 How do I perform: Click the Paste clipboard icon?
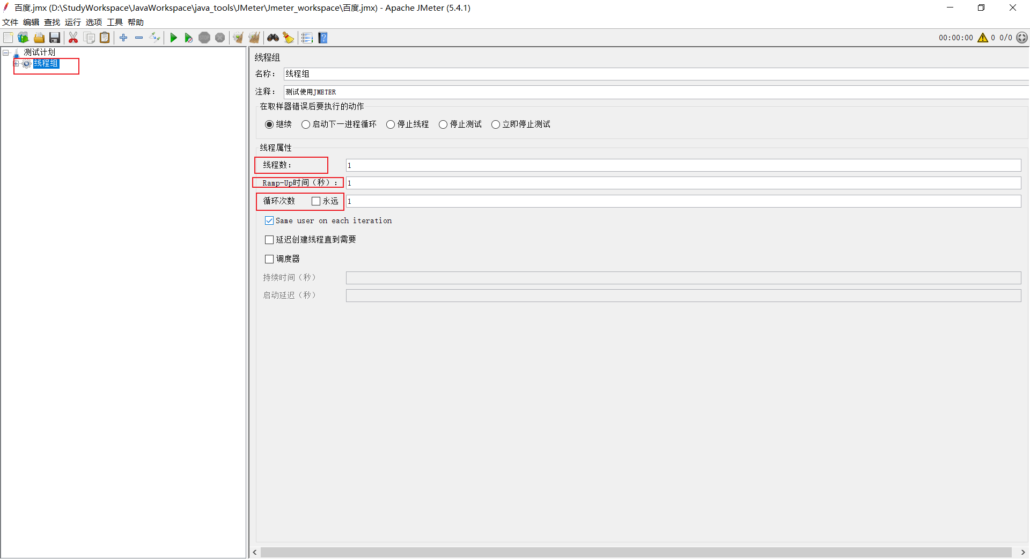tap(105, 38)
